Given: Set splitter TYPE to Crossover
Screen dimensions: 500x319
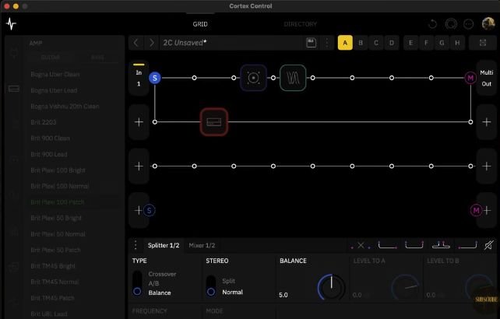Looking at the screenshot, I should 162,274.
